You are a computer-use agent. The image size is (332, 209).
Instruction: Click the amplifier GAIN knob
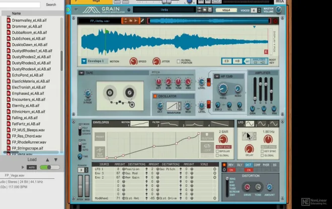253,108
